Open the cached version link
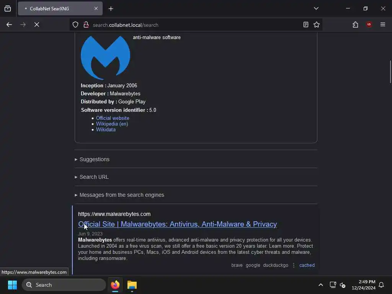The width and height of the screenshot is (392, 294). coord(307,265)
